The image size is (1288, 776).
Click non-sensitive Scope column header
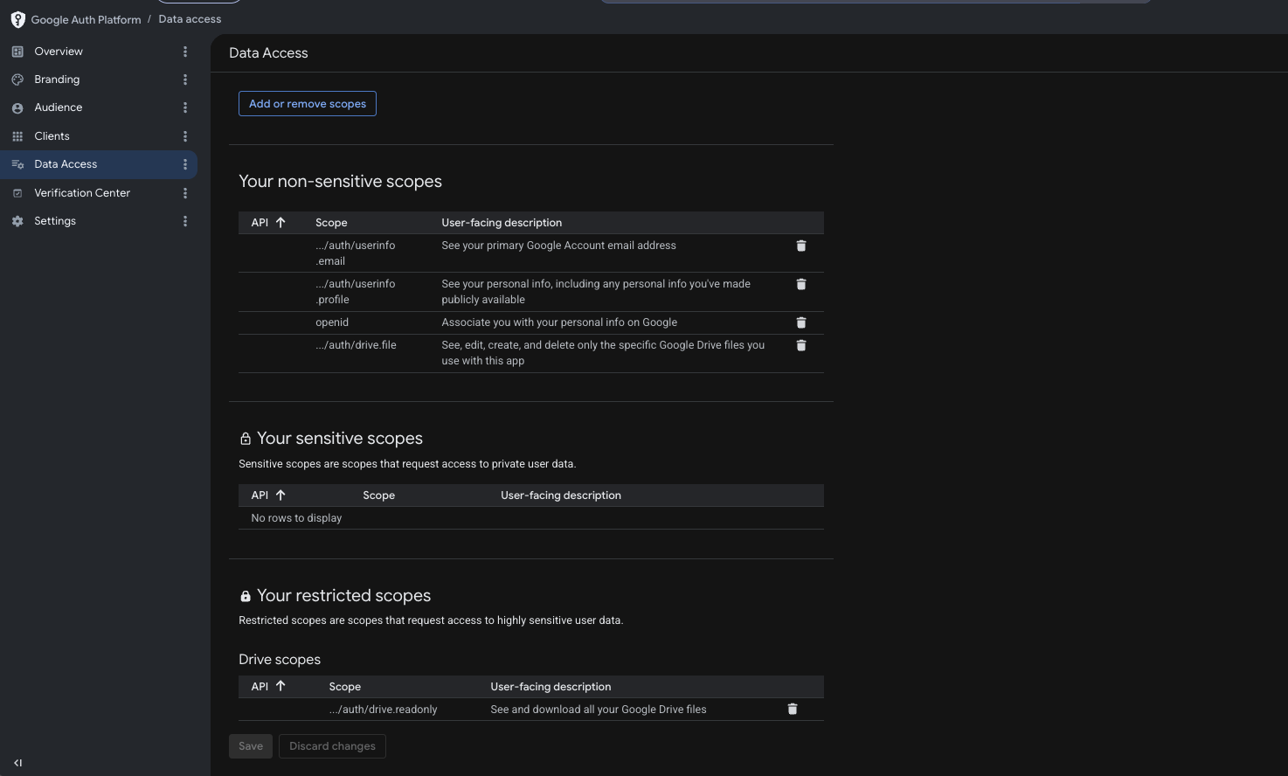(x=331, y=223)
